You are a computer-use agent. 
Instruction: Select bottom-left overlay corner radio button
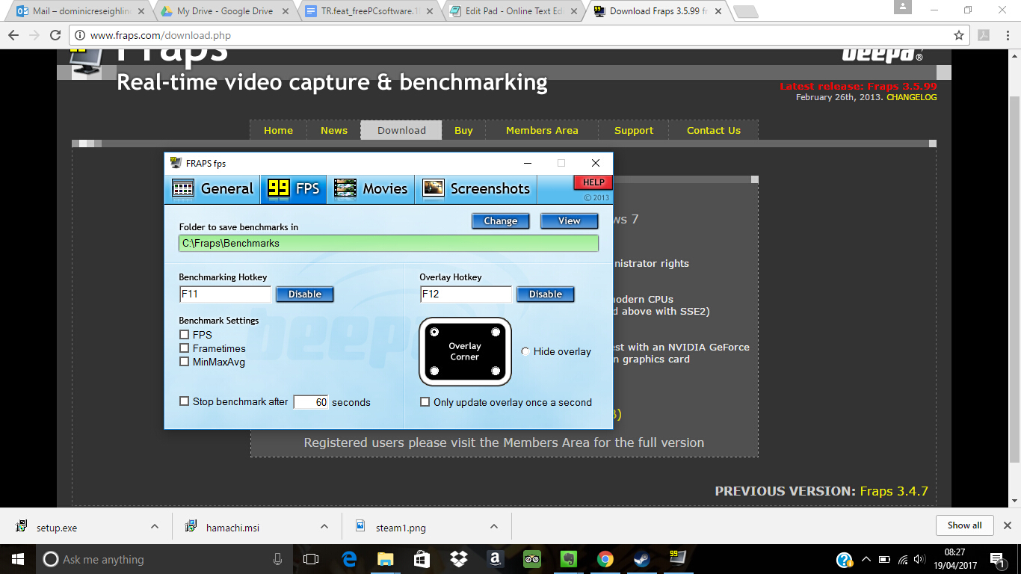tap(434, 371)
